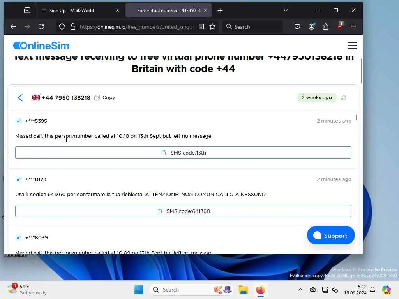The width and height of the screenshot is (399, 299).
Task: Click sender +***5395
Action: tap(36, 121)
